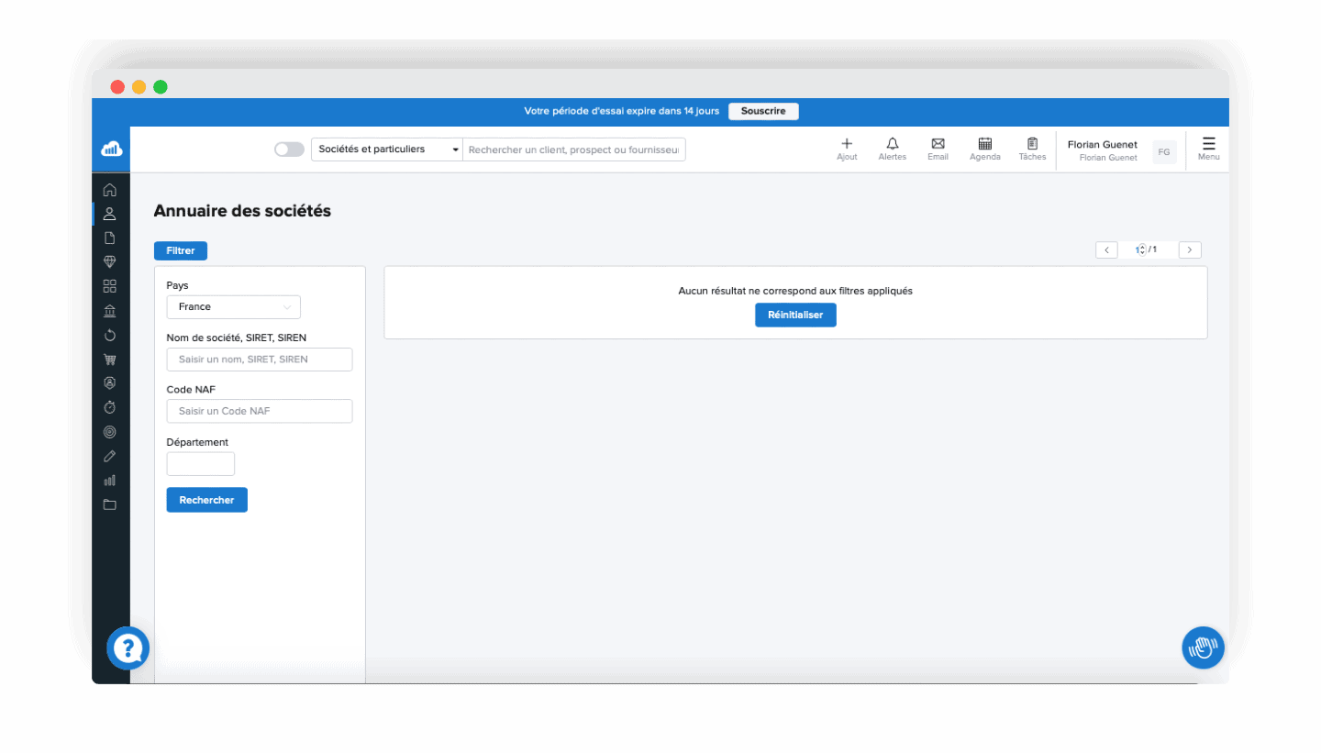Click the macOS green maximize window button
This screenshot has width=1321, height=753.
161,87
